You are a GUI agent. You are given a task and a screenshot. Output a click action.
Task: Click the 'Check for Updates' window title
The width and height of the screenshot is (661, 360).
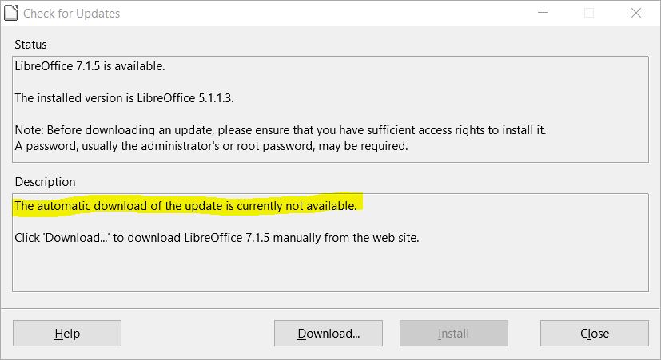tap(72, 14)
